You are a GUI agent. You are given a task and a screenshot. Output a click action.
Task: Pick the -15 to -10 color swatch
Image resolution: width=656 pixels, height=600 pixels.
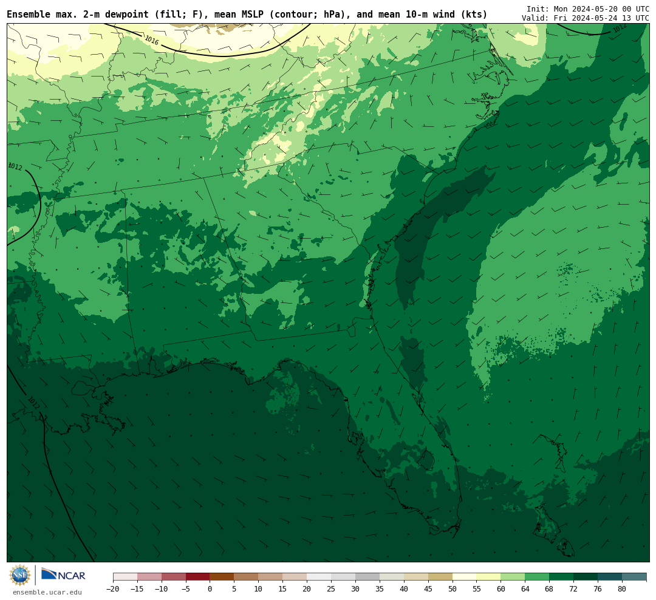point(149,577)
